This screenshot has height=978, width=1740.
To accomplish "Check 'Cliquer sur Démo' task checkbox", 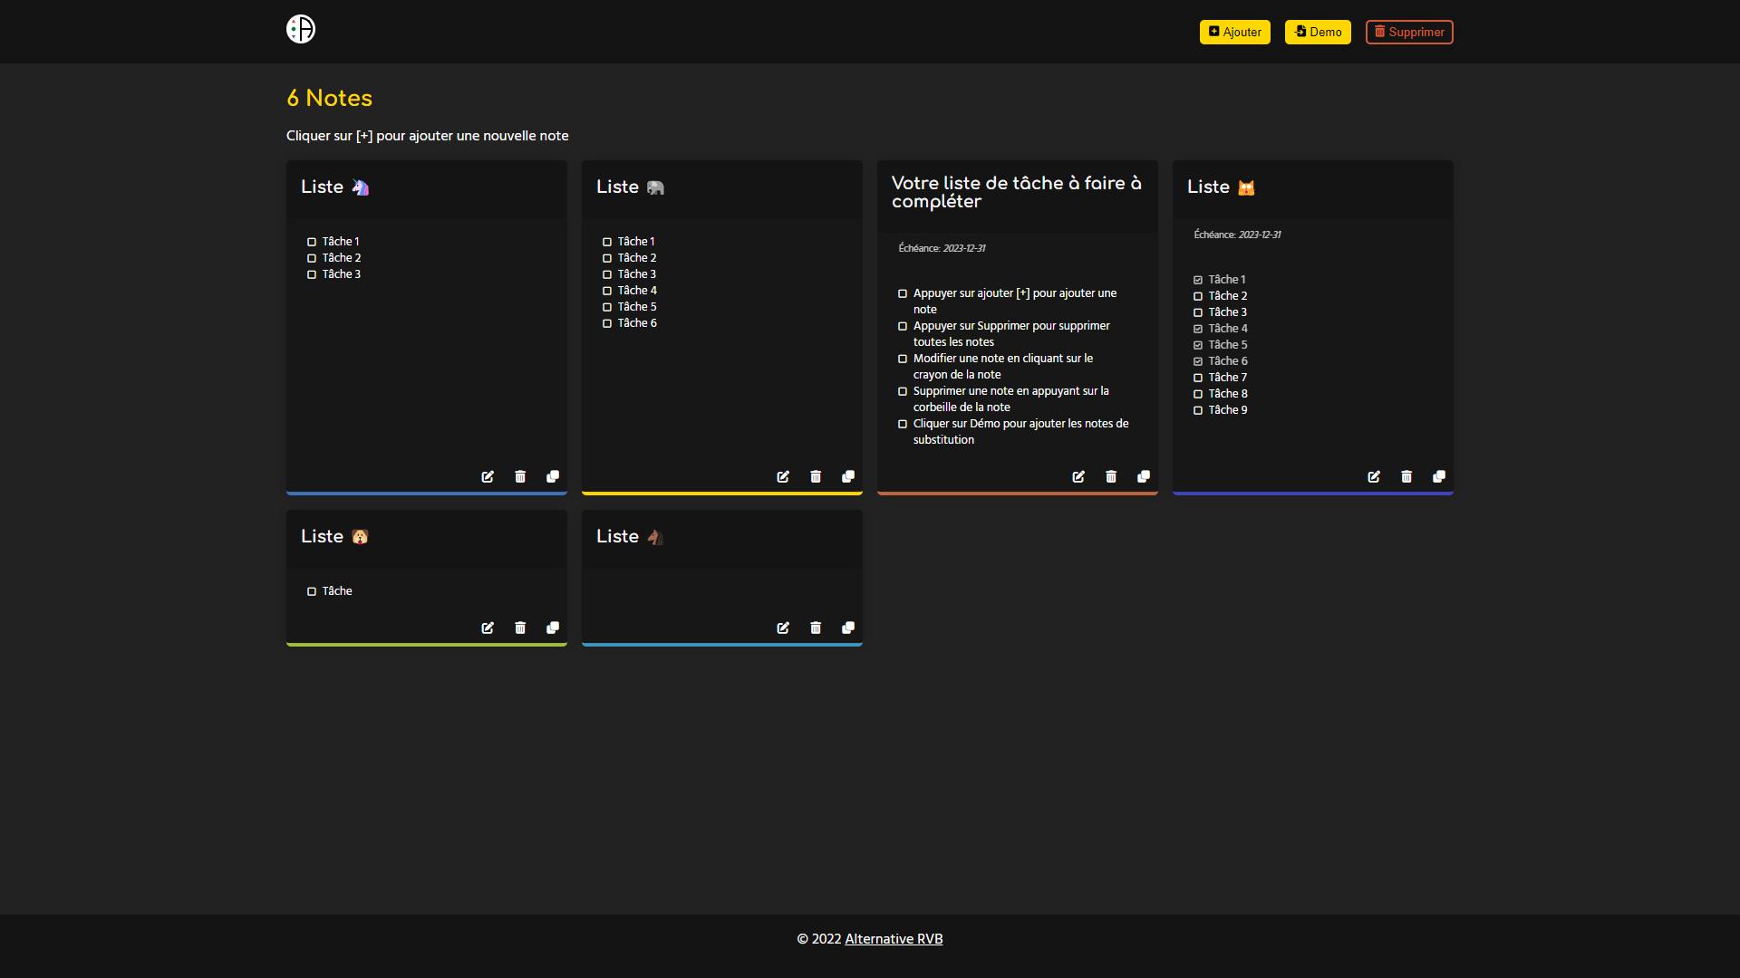I will [x=903, y=424].
